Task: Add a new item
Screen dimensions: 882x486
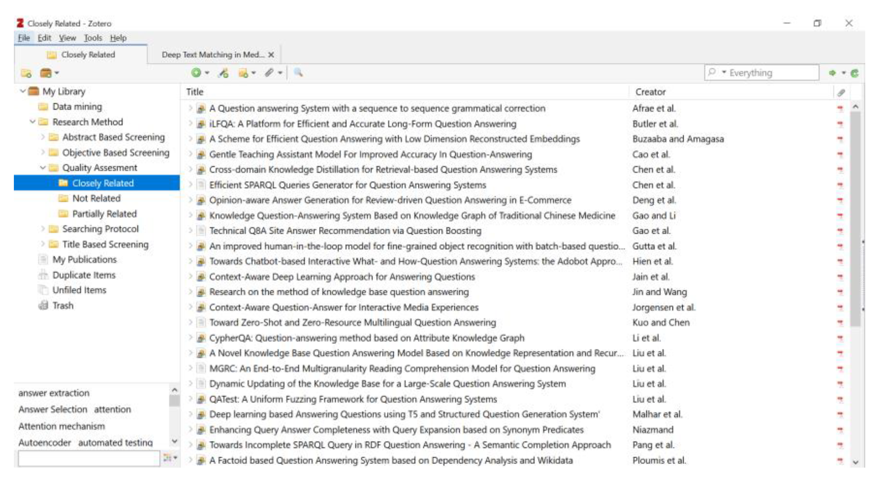Action: [196, 72]
